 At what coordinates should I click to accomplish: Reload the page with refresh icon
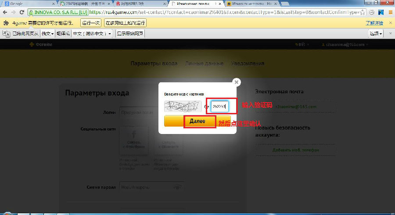(x=22, y=12)
